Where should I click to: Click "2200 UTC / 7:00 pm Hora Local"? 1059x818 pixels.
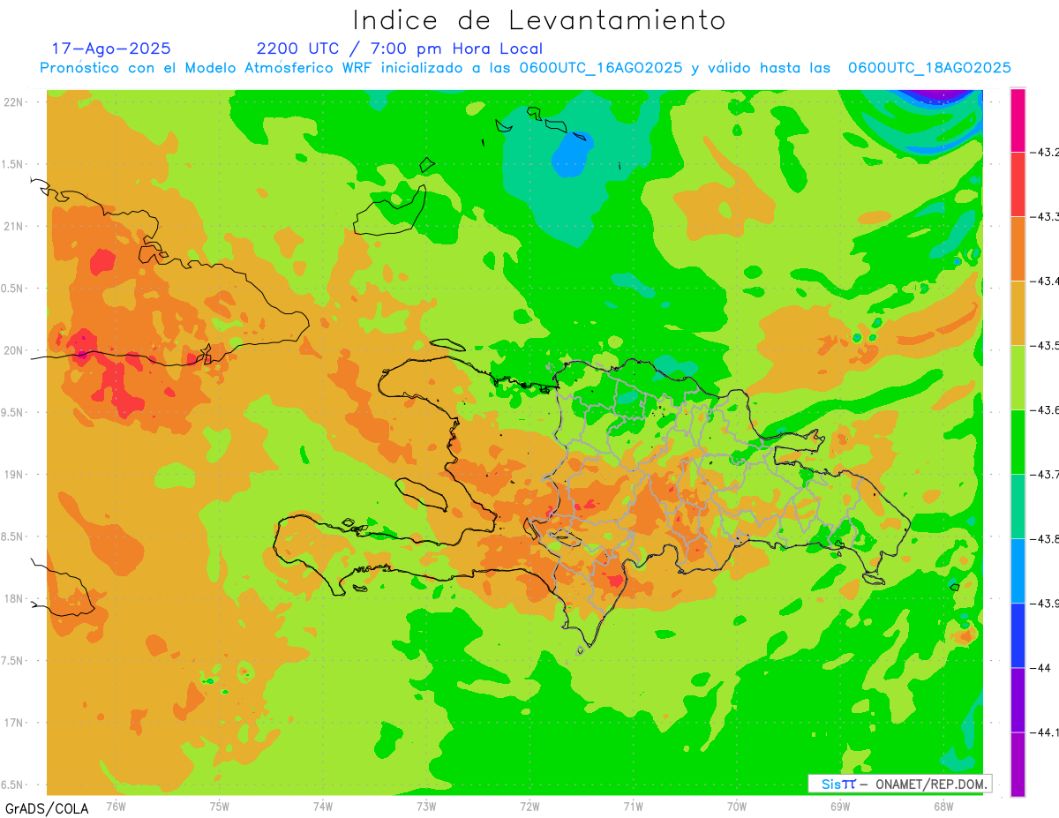click(x=400, y=49)
